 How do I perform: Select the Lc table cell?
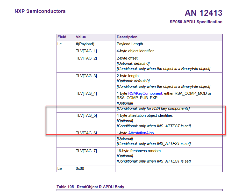click(x=60, y=44)
